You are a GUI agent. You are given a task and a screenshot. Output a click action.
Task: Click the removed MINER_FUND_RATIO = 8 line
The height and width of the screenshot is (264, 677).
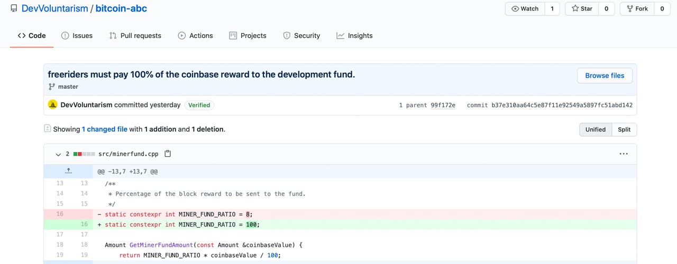(x=364, y=214)
